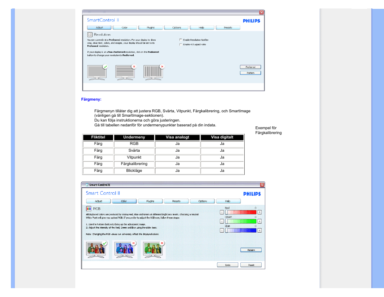Image resolution: width=384 pixels, height=297 pixels.
Task: Click the 'Visa analogt' value in the Svärta row
Action: [177, 151]
